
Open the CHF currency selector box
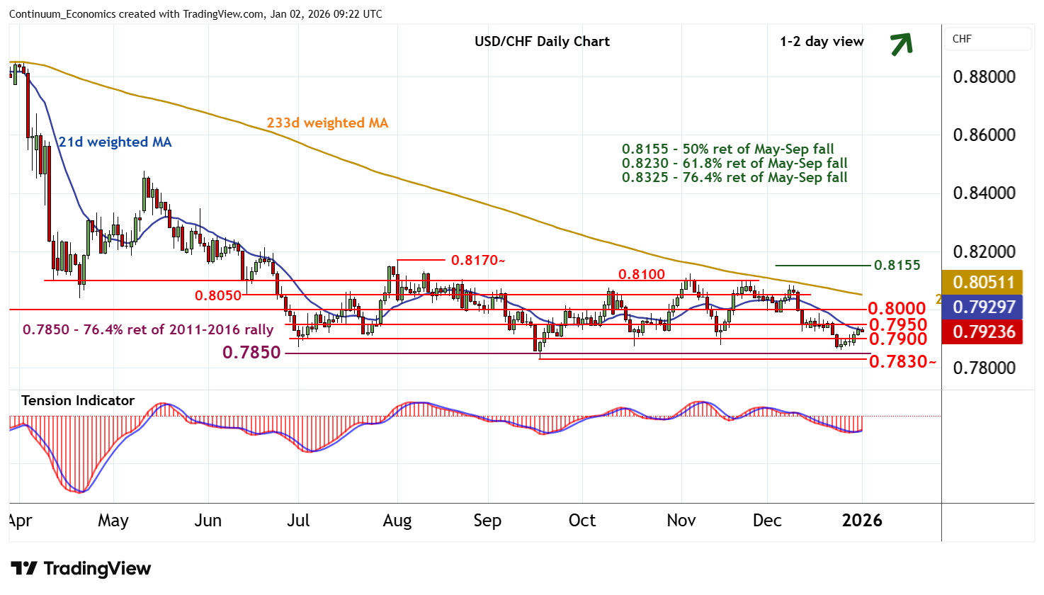click(x=988, y=39)
